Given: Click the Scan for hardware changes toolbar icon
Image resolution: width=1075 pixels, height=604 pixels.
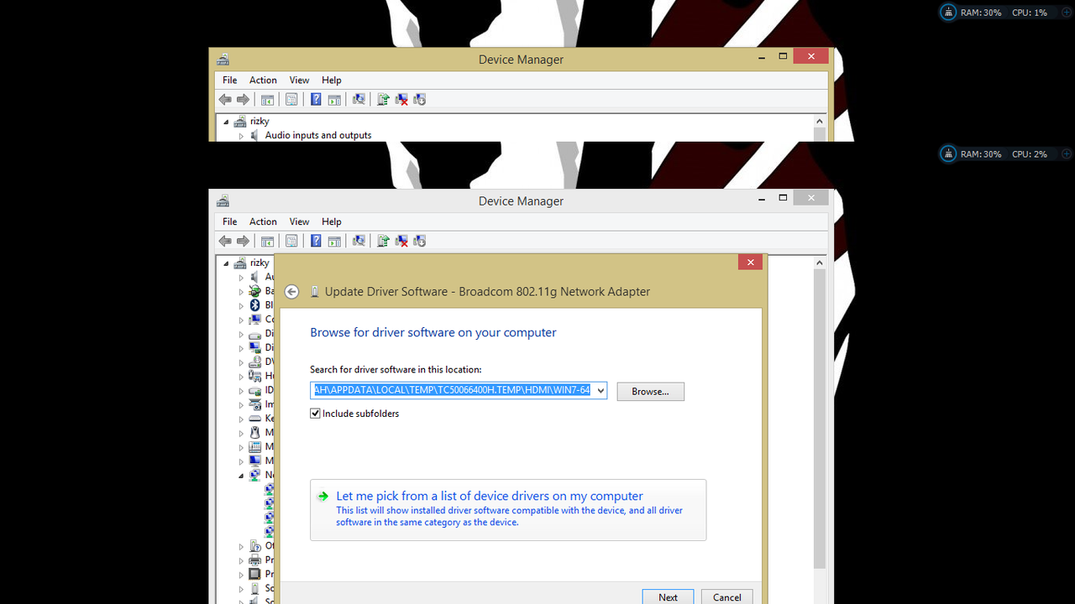Looking at the screenshot, I should point(359,241).
